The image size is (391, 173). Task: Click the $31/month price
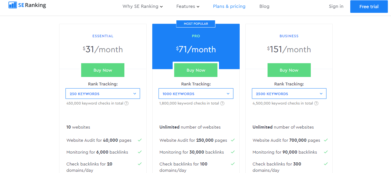(x=103, y=49)
